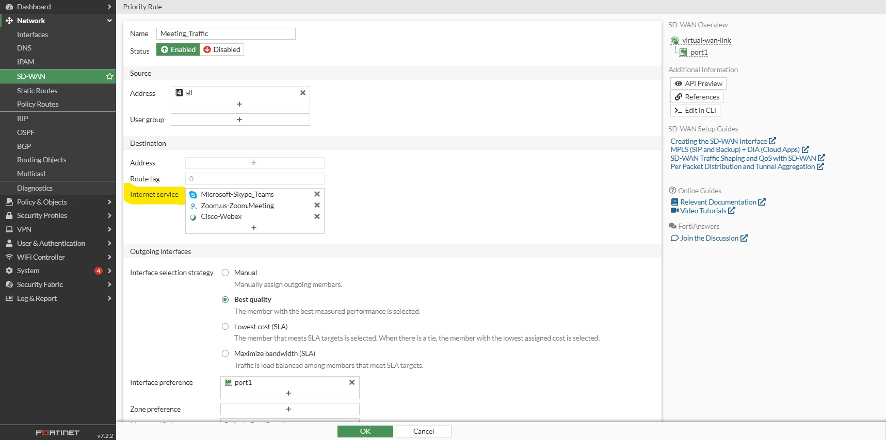This screenshot has width=886, height=440.
Task: Select the Best quality strategy radio button
Action: pyautogui.click(x=225, y=299)
